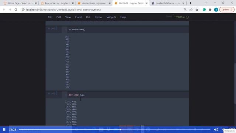
Task: Click the Chrome Update button
Action: point(227,10)
